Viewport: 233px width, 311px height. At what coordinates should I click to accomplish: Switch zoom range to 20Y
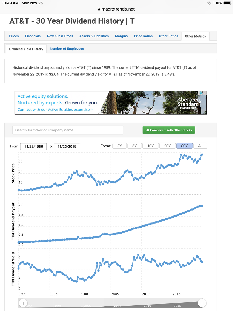(167, 146)
